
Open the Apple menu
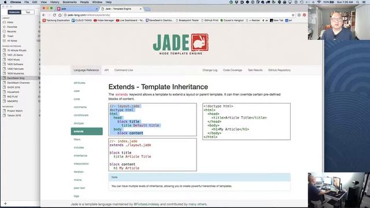pyautogui.click(x=5, y=2)
